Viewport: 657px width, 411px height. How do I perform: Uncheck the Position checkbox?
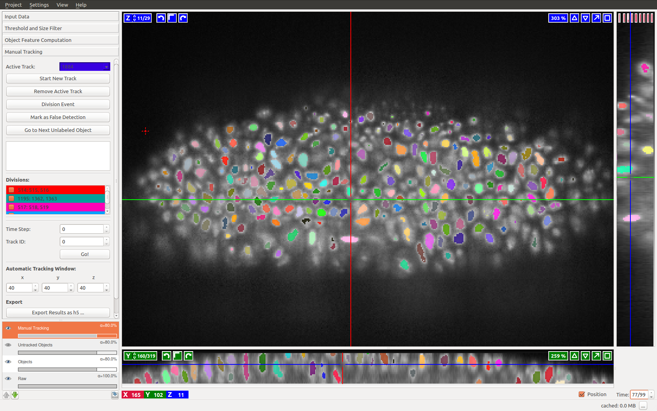pyautogui.click(x=582, y=395)
